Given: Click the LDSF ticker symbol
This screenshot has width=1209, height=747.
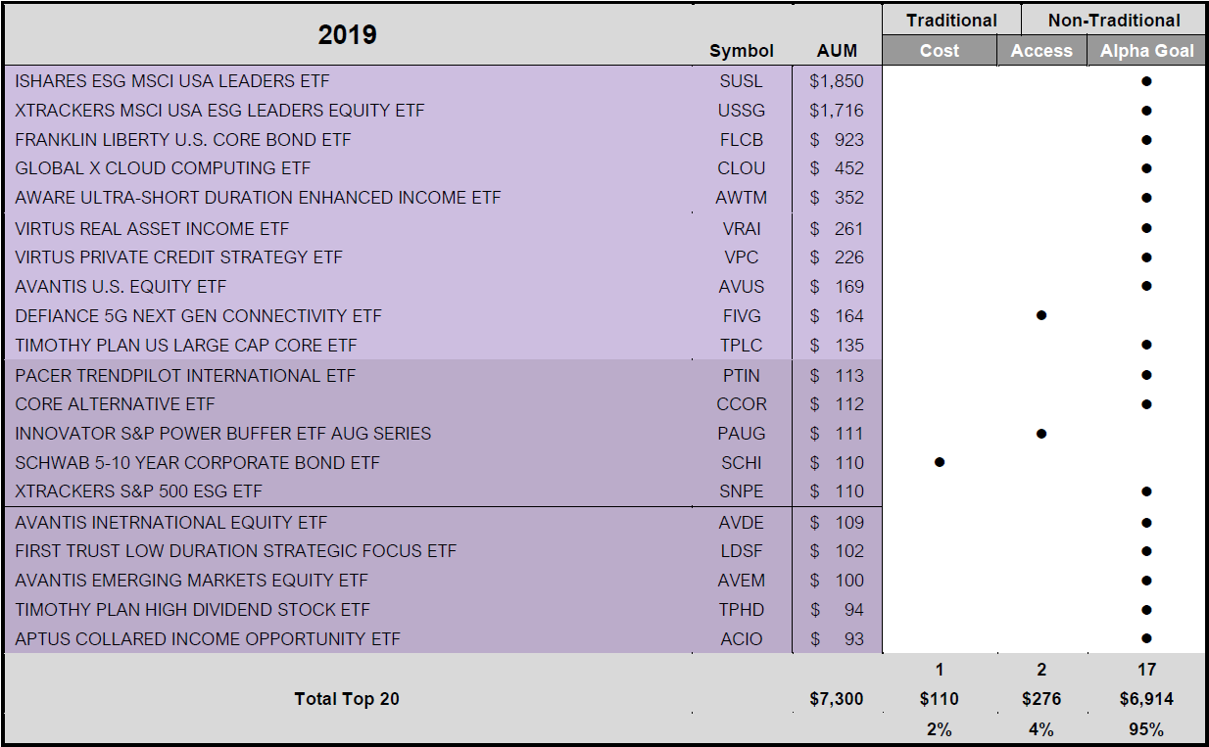Looking at the screenshot, I should [741, 551].
